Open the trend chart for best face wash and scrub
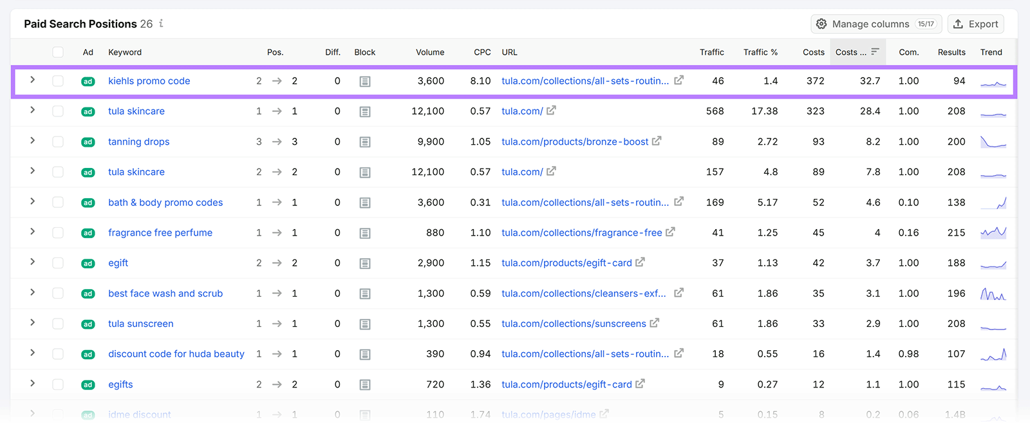 (993, 294)
